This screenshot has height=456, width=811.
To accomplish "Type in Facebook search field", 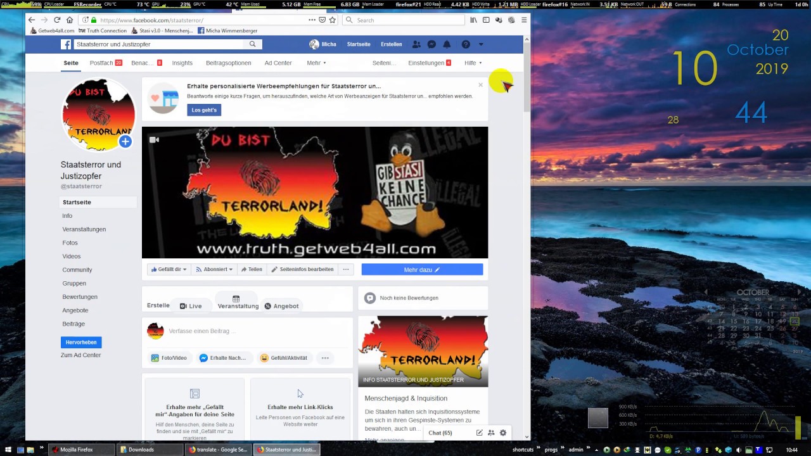I will (158, 44).
